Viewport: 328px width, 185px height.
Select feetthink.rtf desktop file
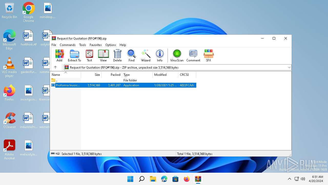[x=28, y=38]
